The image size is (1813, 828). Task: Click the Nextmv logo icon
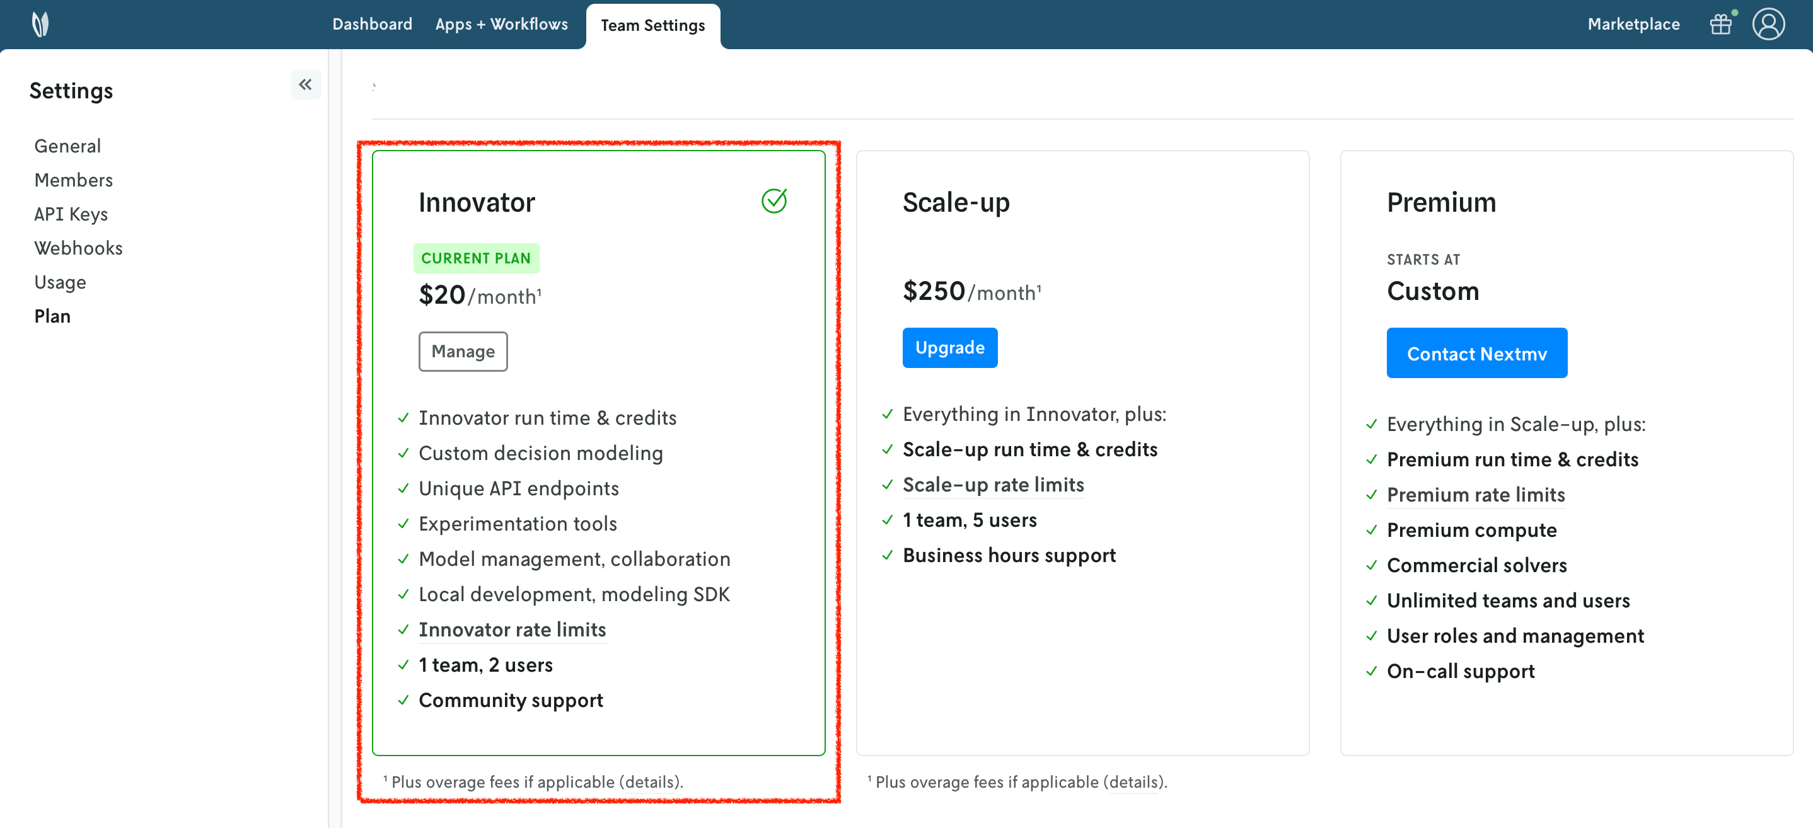41,24
